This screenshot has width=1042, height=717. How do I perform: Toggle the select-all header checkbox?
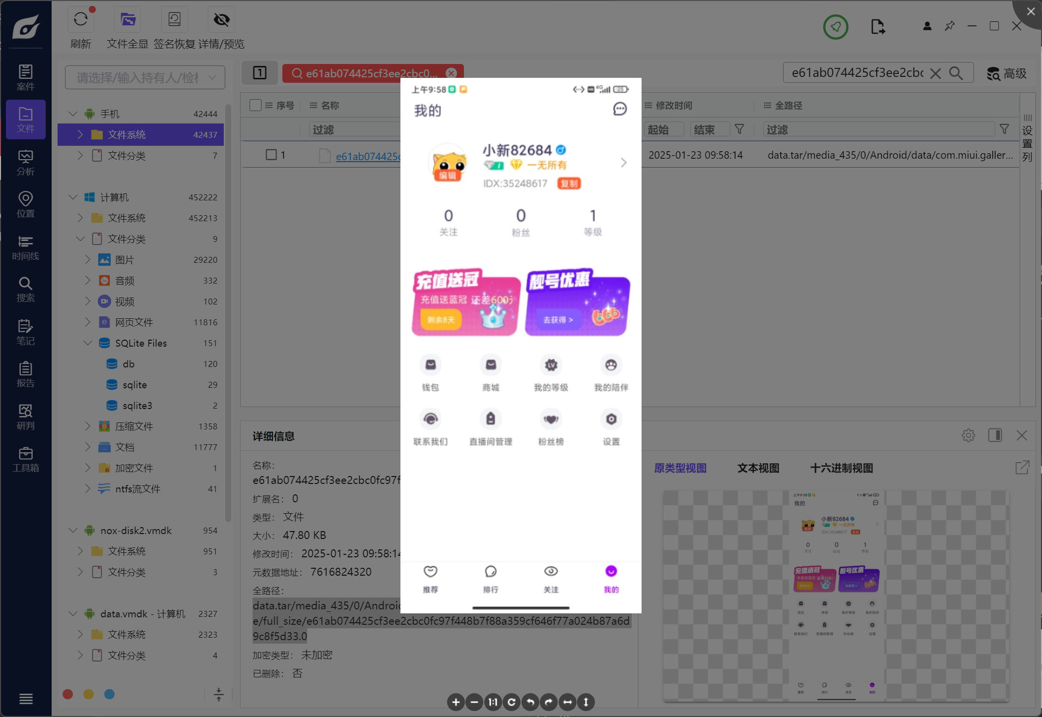pos(256,105)
